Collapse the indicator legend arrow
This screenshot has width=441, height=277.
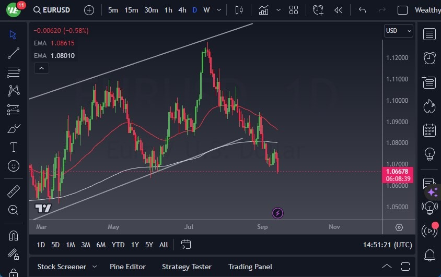41,68
